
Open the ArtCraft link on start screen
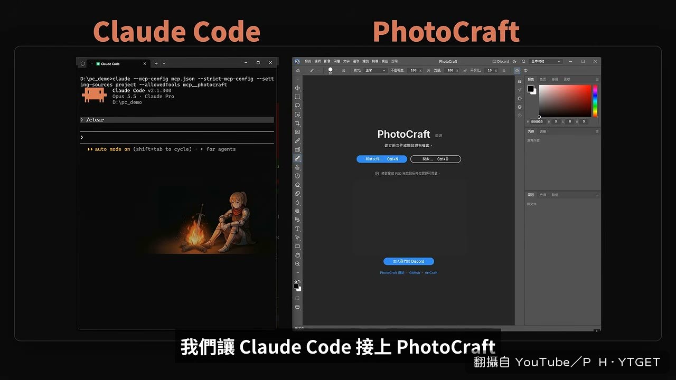tap(431, 273)
